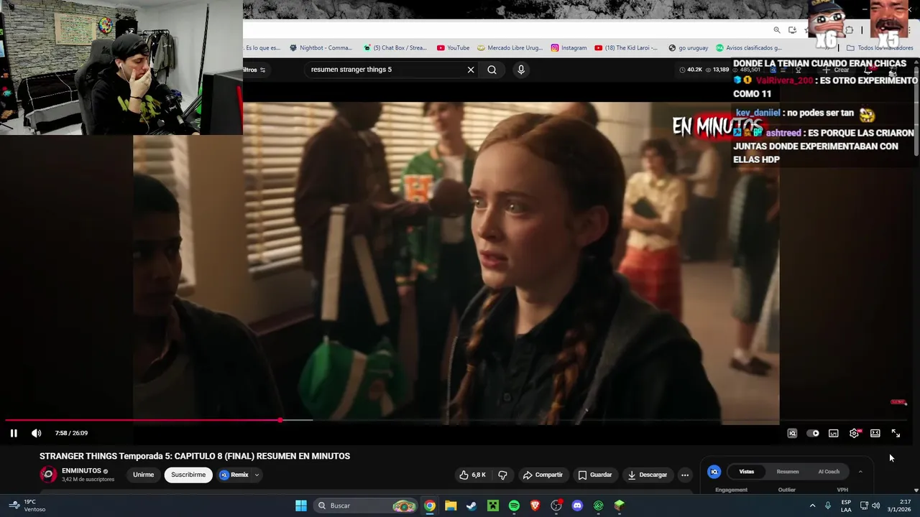Expand the dropdown arrow next to Remix
Screen dimensions: 920x517
(257, 475)
